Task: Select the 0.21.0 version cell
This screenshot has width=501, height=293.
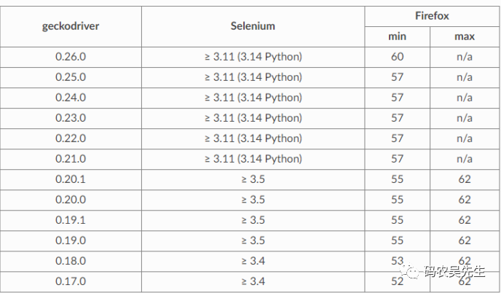Action: (x=71, y=159)
